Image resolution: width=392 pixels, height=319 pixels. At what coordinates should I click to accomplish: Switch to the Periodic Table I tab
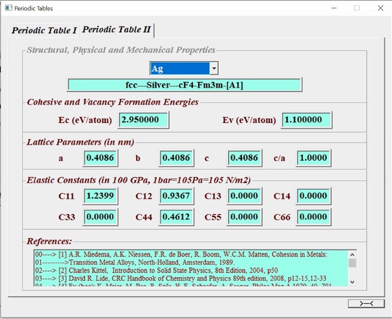pos(44,30)
